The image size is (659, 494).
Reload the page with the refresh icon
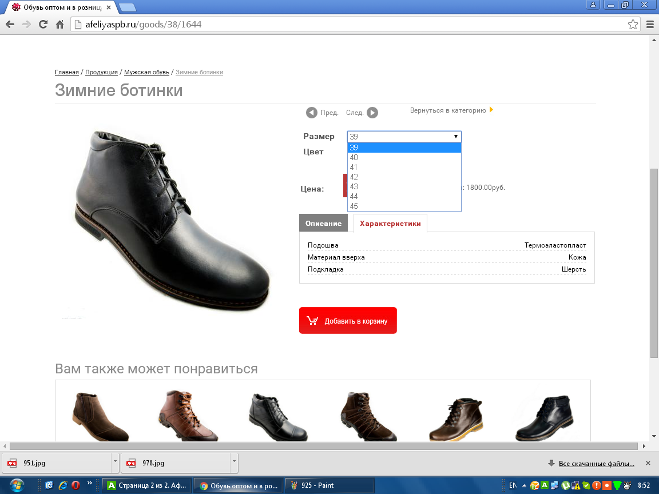pyautogui.click(x=43, y=25)
